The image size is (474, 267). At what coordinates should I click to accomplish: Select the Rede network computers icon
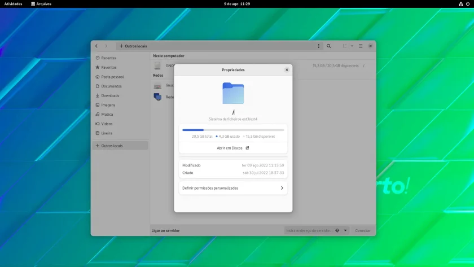tap(157, 97)
